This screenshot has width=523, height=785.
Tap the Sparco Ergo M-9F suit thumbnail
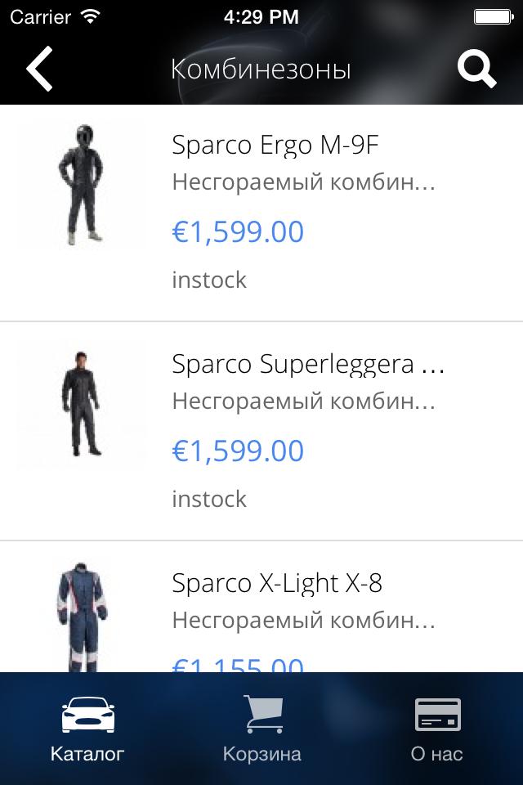click(81, 183)
